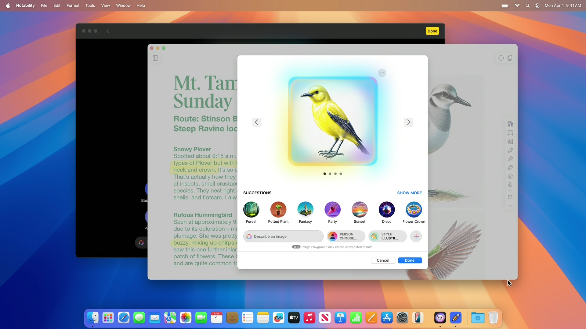Click the microphone recording icon

click(510, 185)
